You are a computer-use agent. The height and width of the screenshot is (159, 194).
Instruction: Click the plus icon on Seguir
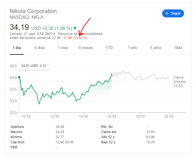point(167,13)
